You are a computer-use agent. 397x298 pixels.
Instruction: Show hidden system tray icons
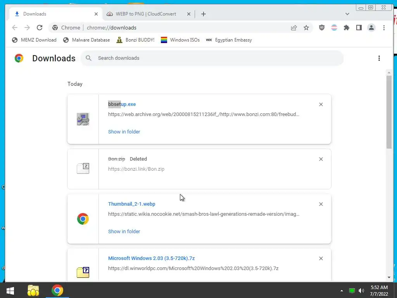tap(342, 291)
